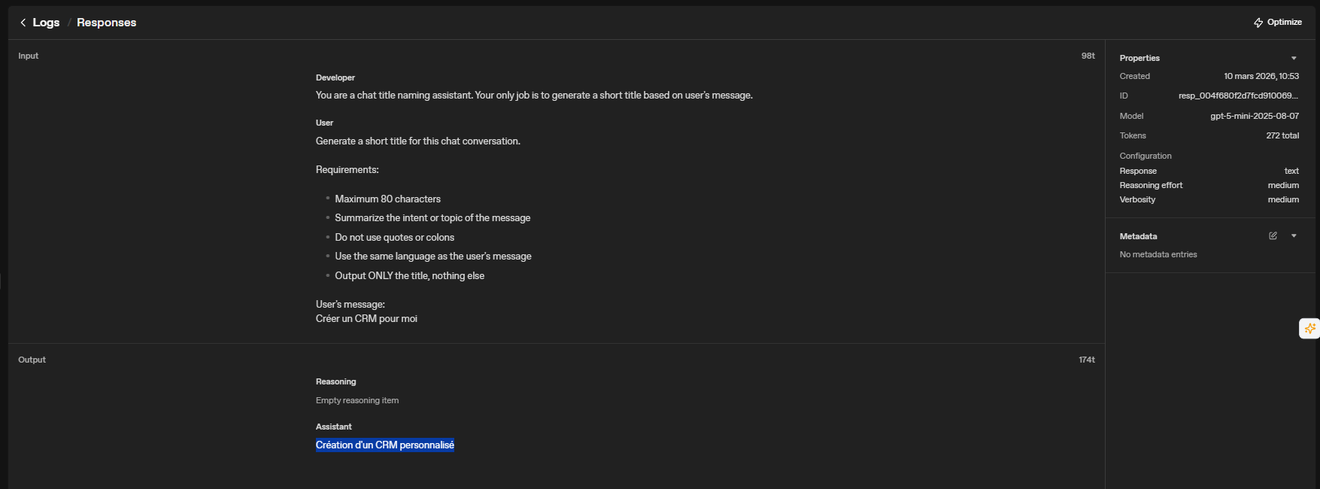
Task: Click the Optimize button label
Action: coord(1284,23)
